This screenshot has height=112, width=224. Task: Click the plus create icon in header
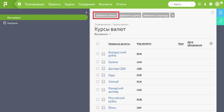[x=19, y=4]
